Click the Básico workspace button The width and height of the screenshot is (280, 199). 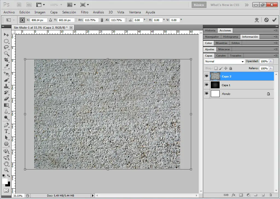(x=199, y=5)
